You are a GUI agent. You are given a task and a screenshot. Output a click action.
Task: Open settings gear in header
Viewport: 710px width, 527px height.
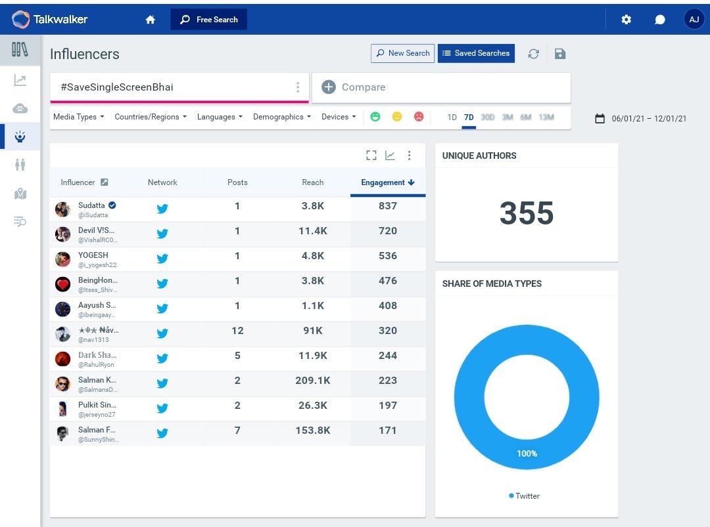tap(627, 20)
